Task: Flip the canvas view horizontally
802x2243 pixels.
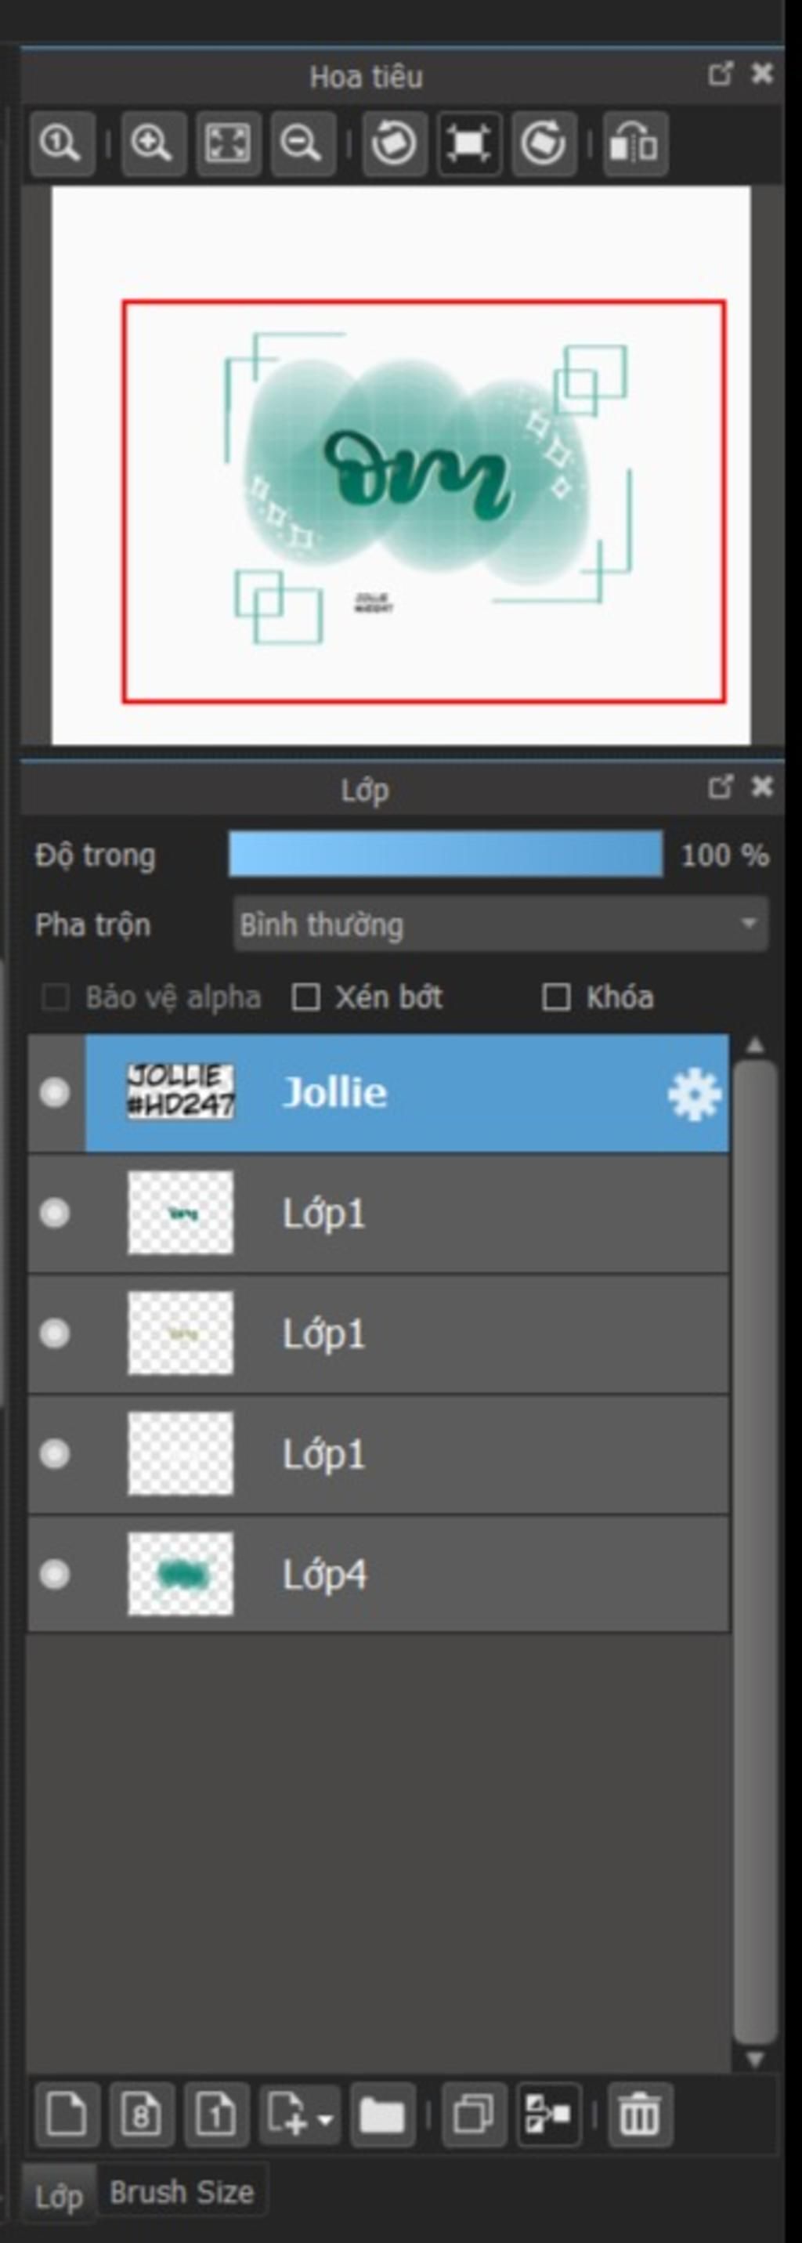Action: tap(635, 143)
